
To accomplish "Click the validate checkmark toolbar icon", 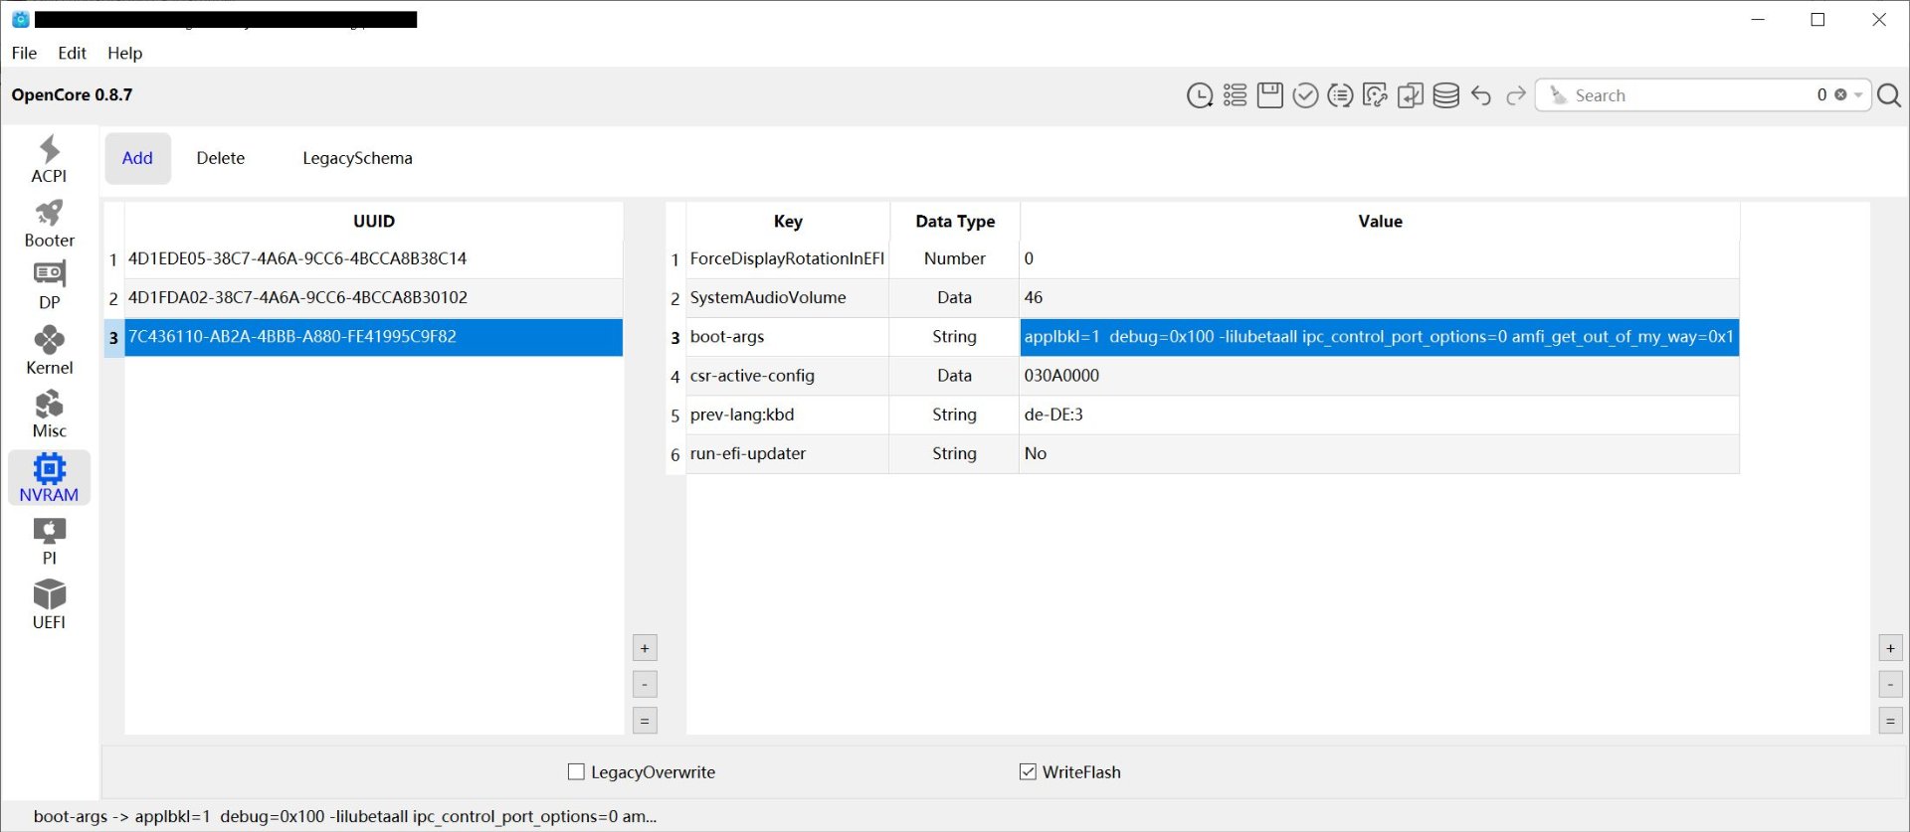I will [x=1305, y=95].
